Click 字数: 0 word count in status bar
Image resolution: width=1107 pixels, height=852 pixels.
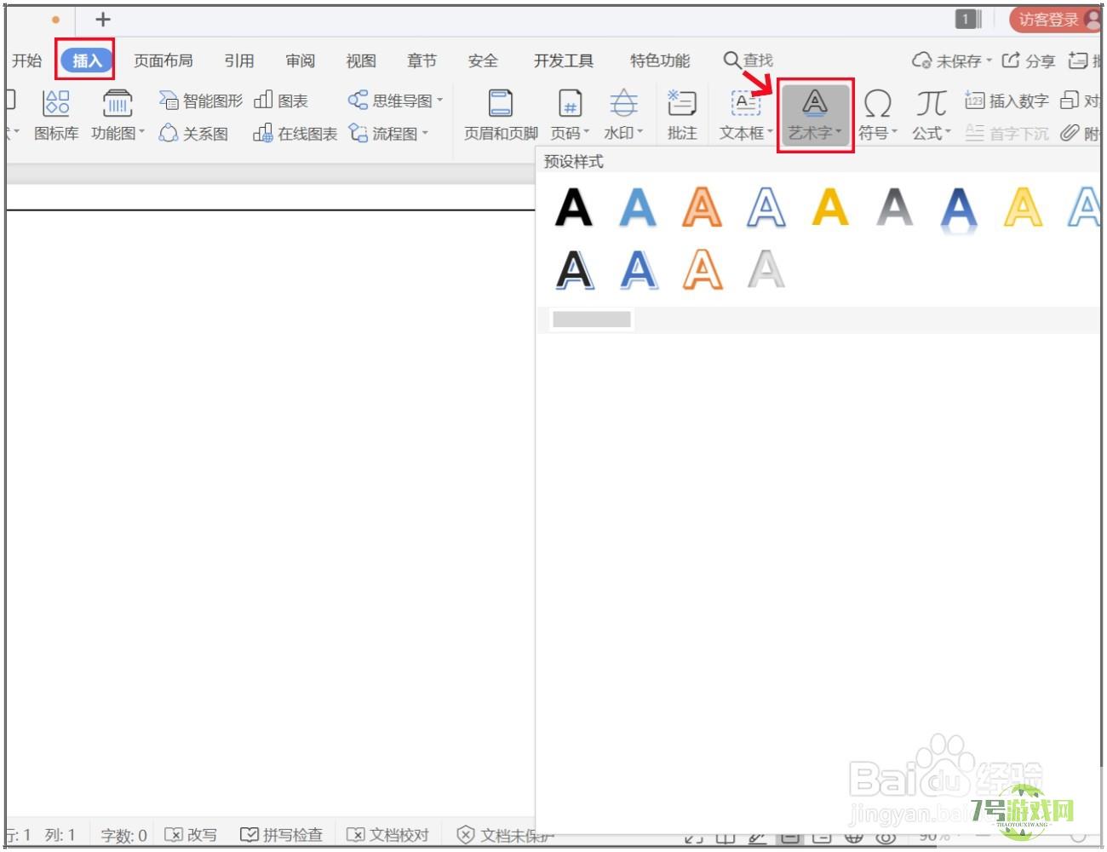[x=123, y=835]
